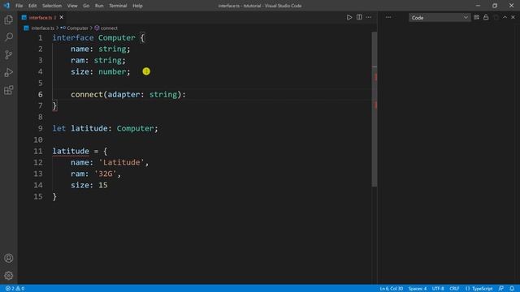Open the File menu
The height and width of the screenshot is (292, 520).
[x=19, y=6]
